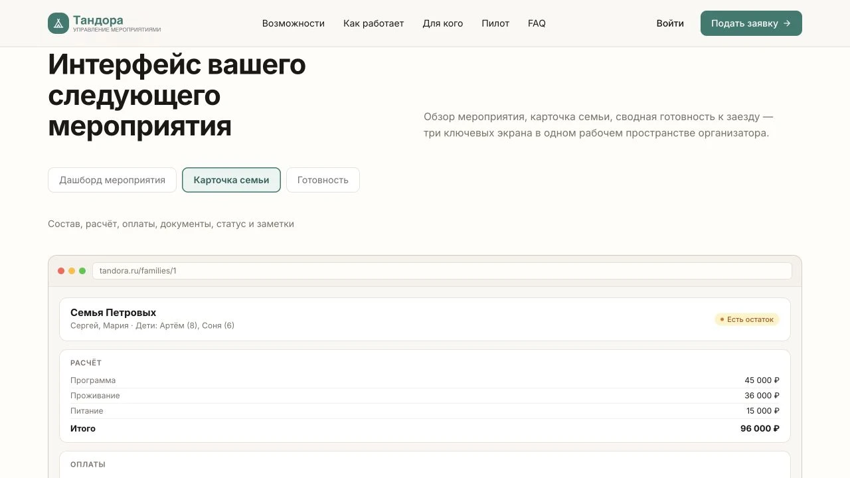The image size is (850, 478).
Task: Click the 15 000 ₽ amount
Action: pos(762,411)
